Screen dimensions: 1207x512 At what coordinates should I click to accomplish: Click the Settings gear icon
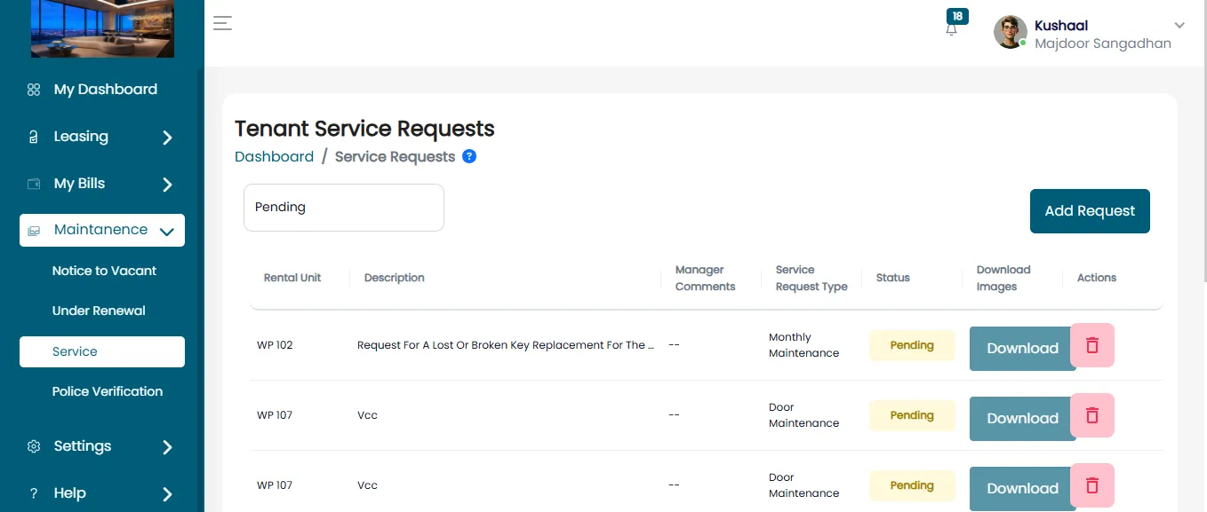(34, 446)
